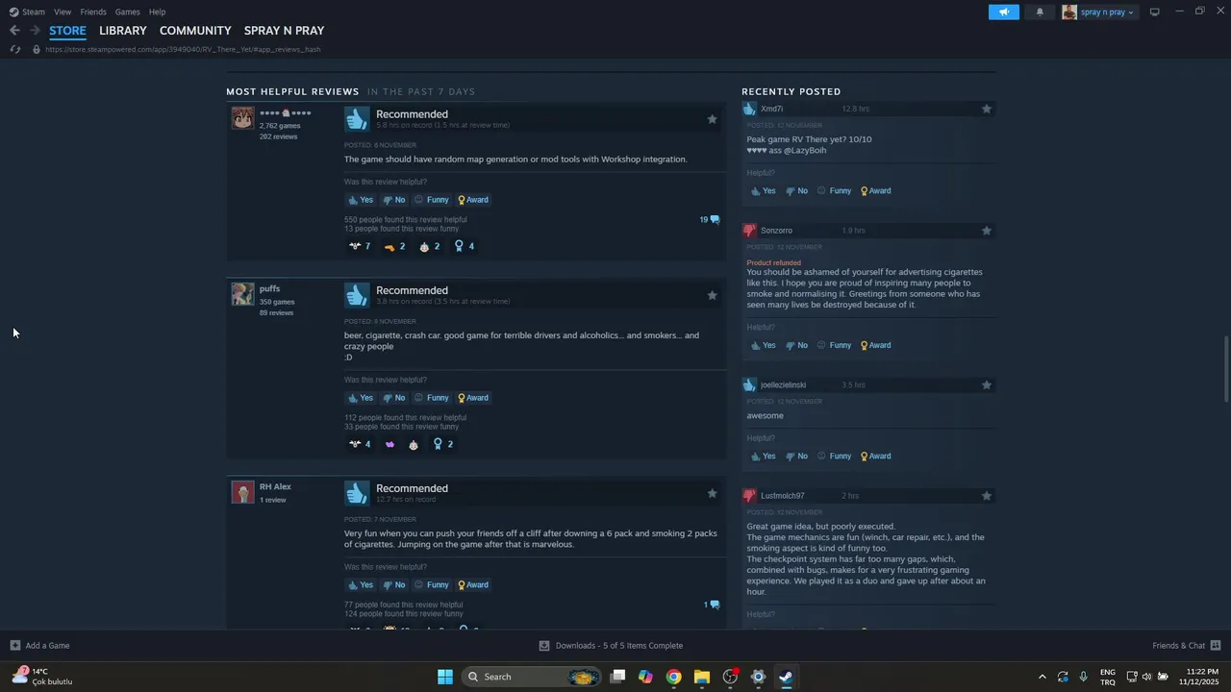Click the star icon on joellezielinski's review
The width and height of the screenshot is (1231, 692).
click(x=986, y=384)
